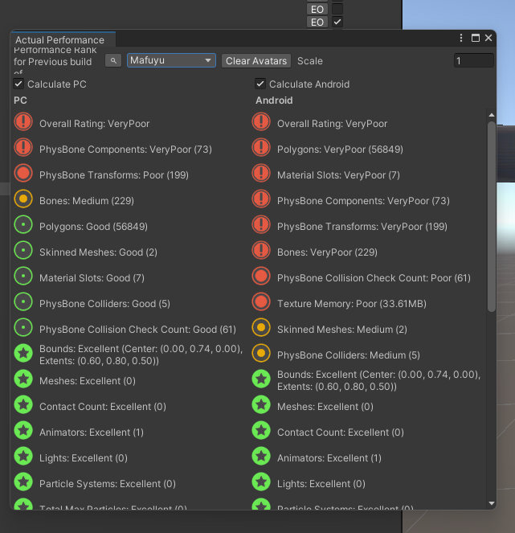515x533 pixels.
Task: Click the PC Animators Excellent star icon
Action: (x=23, y=430)
